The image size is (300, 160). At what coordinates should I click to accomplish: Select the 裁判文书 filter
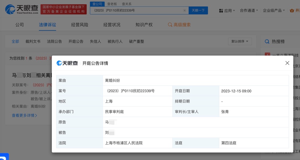[x=33, y=41]
